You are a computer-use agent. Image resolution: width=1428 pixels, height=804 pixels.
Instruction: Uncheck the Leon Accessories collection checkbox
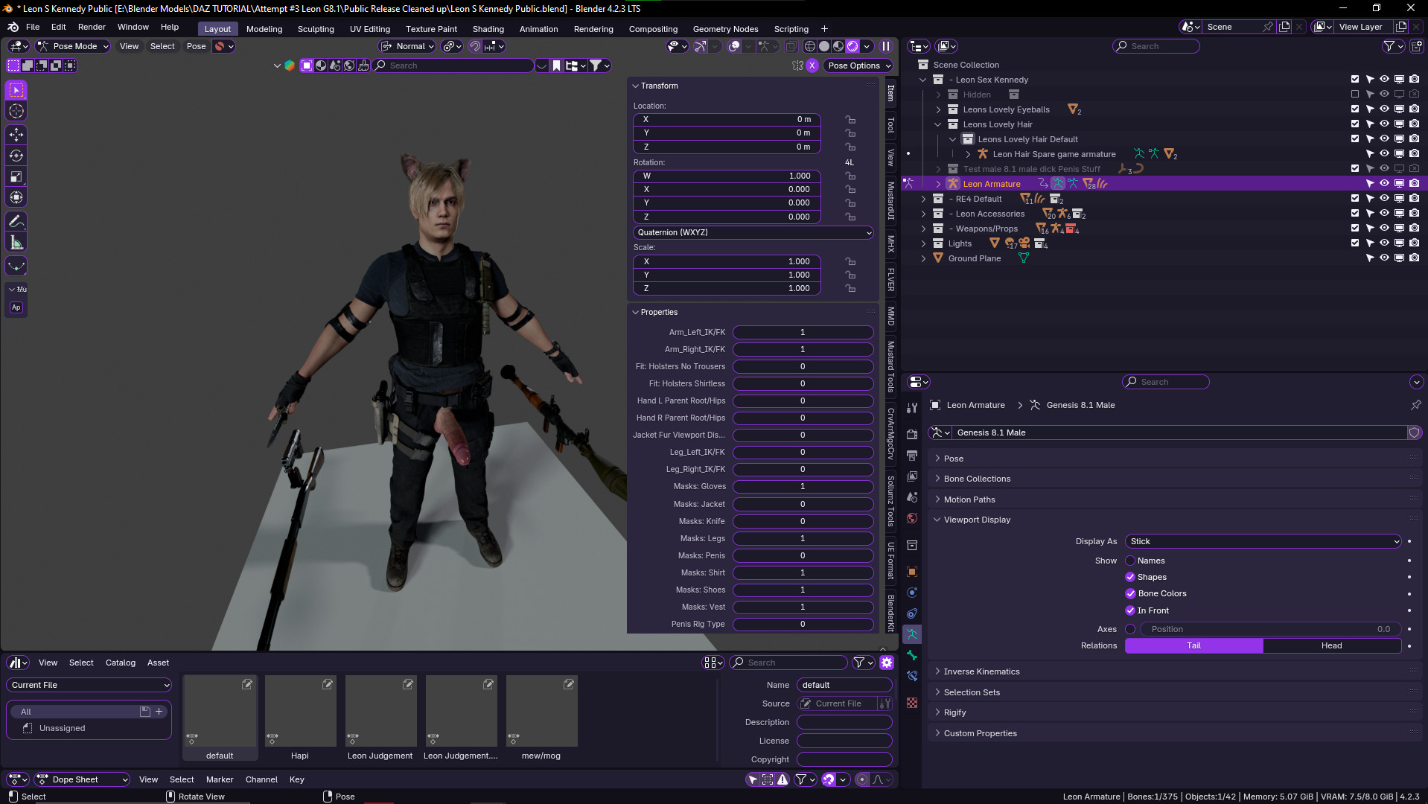coord(1355,214)
